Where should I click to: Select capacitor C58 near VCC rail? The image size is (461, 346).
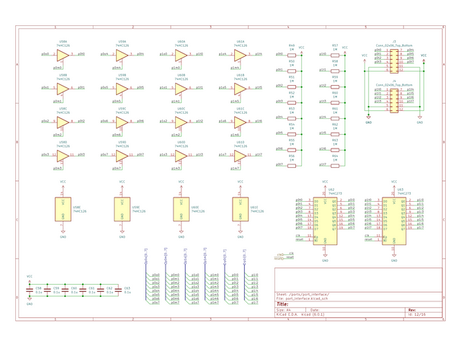pyautogui.click(x=30, y=290)
